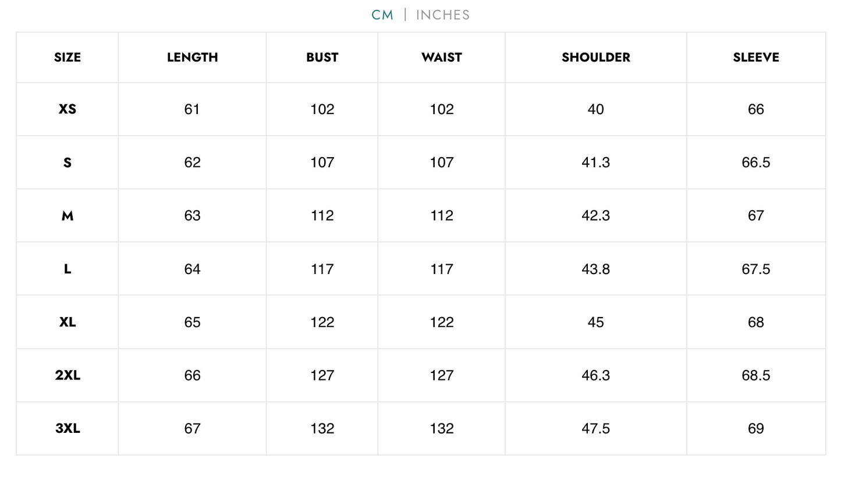Image resolution: width=841 pixels, height=487 pixels.
Task: Click the WAIST column header
Action: pyautogui.click(x=441, y=58)
